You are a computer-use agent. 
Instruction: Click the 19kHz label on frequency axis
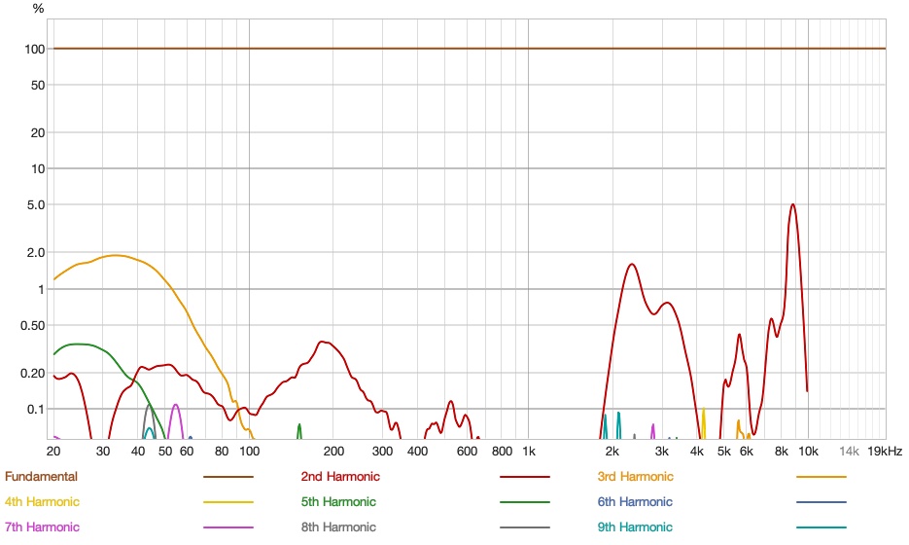[885, 452]
